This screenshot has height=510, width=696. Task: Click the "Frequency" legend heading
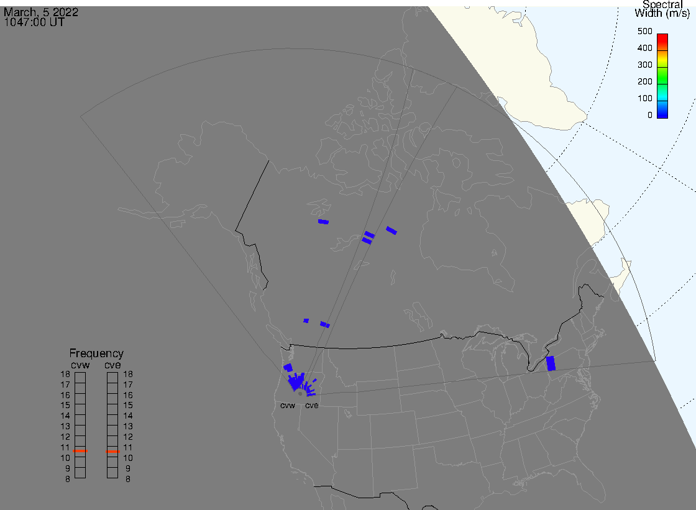[x=96, y=353]
